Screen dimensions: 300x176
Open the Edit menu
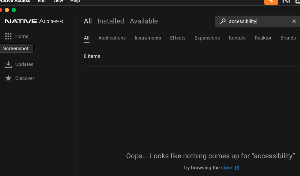pos(42,1)
